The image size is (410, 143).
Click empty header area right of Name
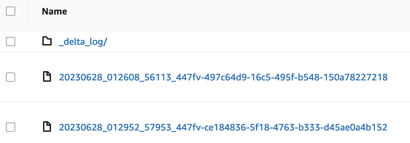click(x=238, y=12)
